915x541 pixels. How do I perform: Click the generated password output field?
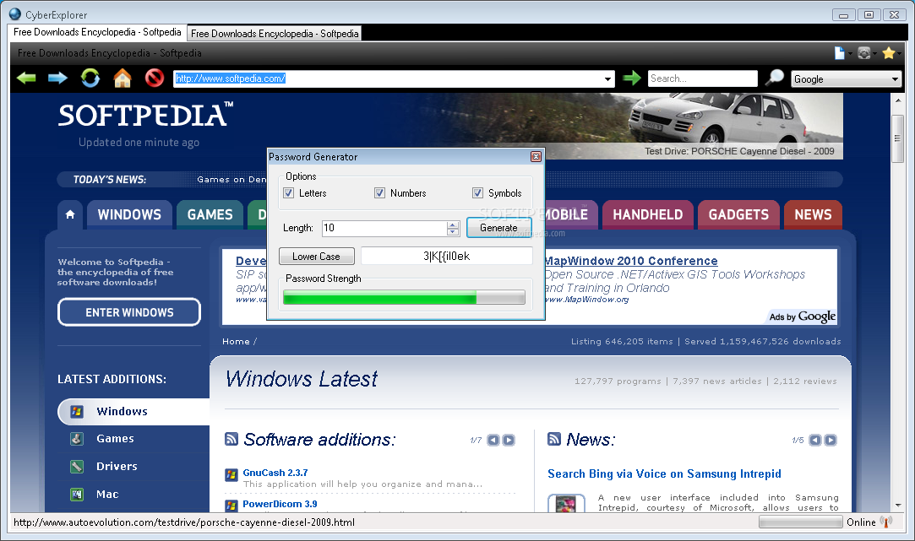coord(446,256)
